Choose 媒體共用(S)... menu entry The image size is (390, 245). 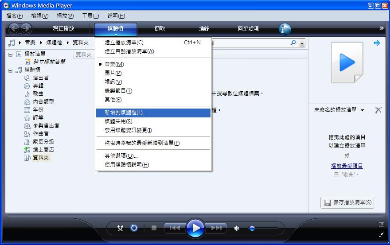pos(153,121)
